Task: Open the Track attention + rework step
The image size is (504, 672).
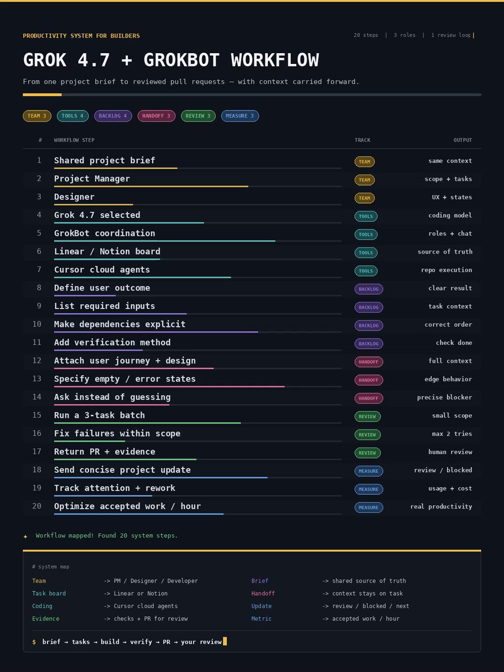Action: 115,488
